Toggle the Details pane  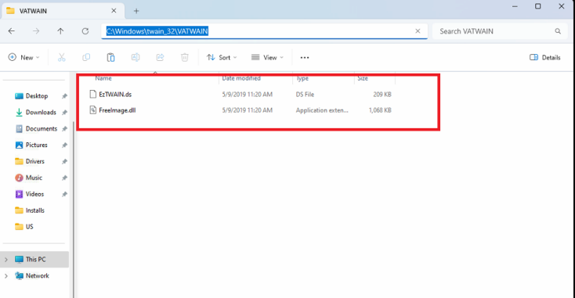[545, 57]
